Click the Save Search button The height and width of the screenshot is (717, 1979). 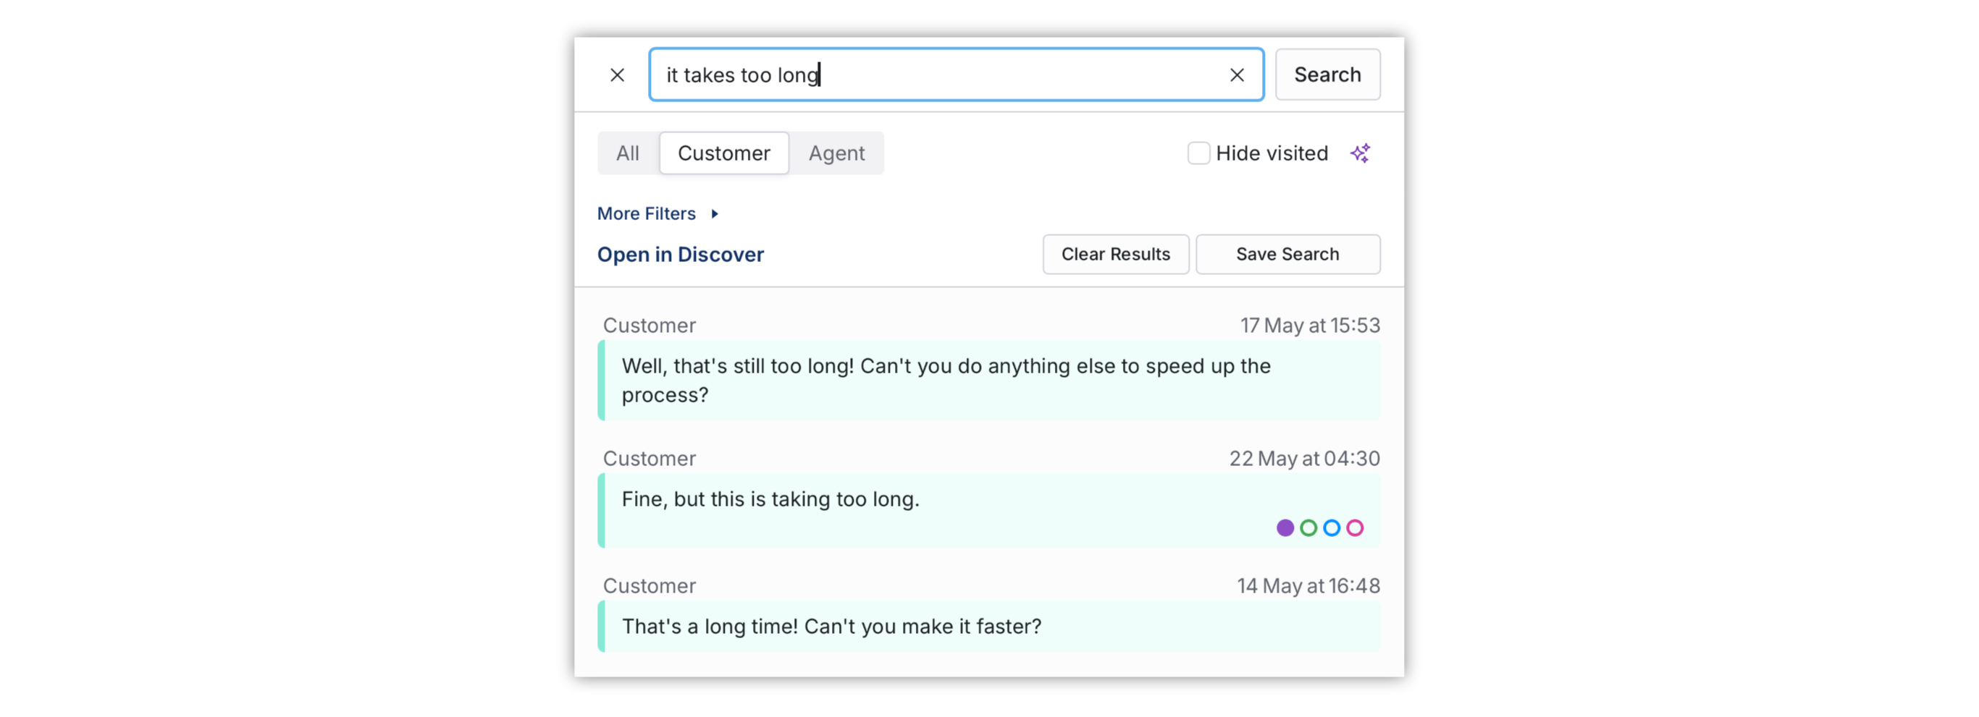click(1287, 254)
